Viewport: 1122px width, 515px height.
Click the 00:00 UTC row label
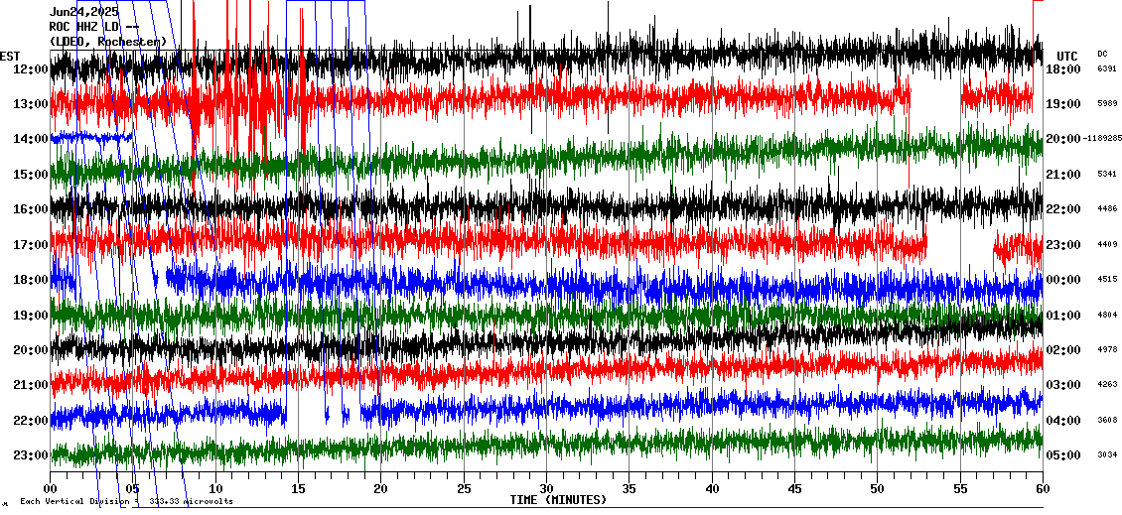pos(1063,280)
